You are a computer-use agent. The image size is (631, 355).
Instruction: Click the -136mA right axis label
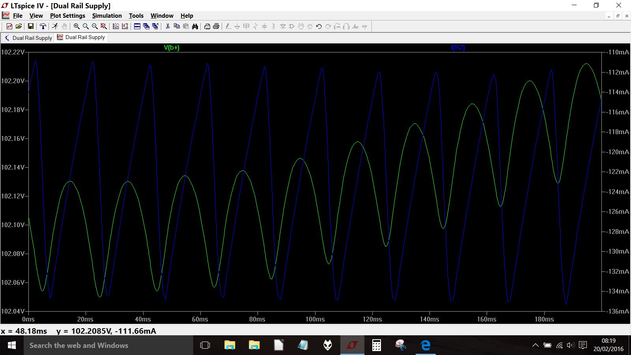(618, 311)
